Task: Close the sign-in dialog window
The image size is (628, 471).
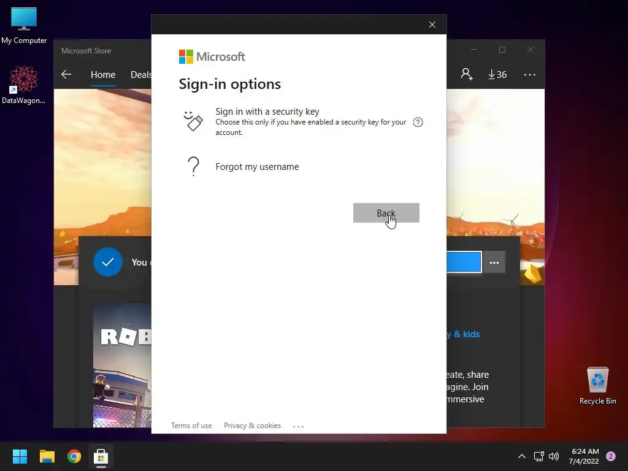Action: tap(432, 25)
